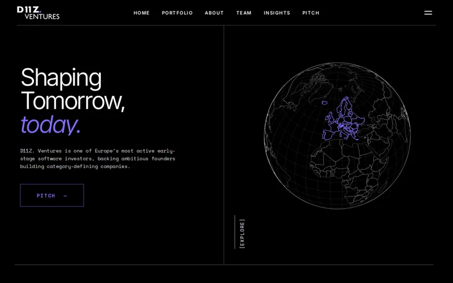Open the hamburger menu icon
This screenshot has width=453, height=283.
coord(428,12)
